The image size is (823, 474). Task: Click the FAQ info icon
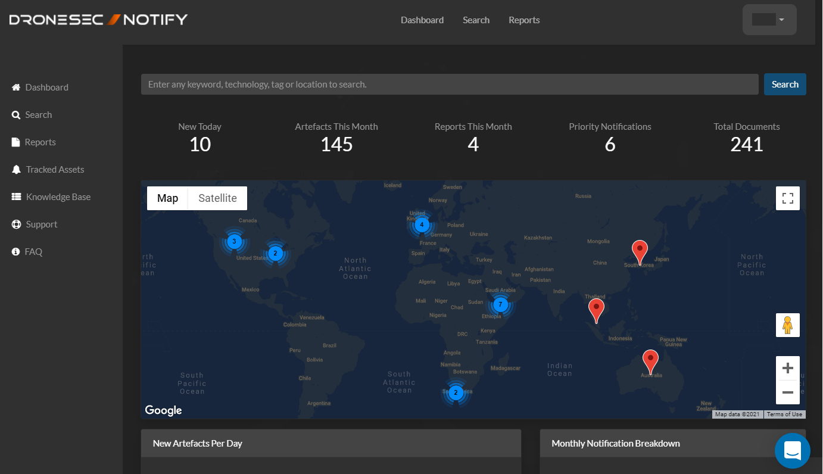point(15,252)
